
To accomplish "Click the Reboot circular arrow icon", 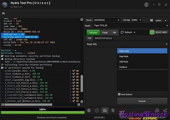I will coord(122,32).
